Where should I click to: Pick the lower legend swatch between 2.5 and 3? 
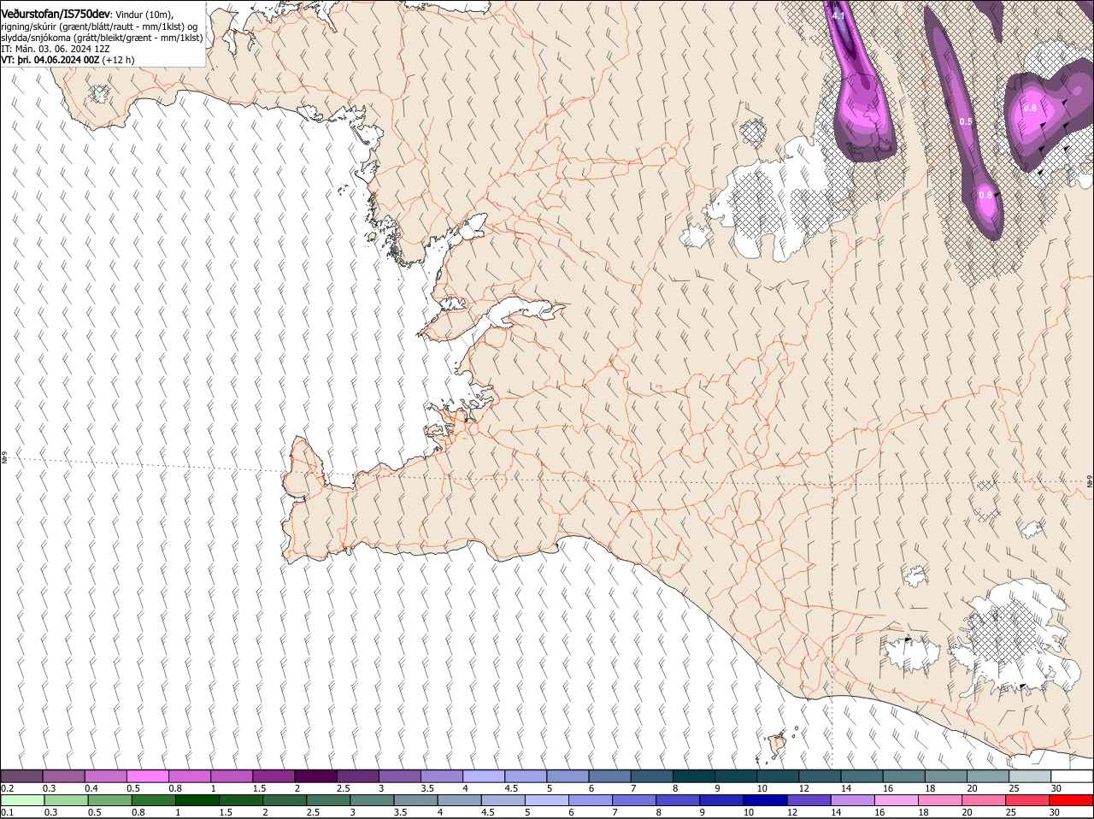point(328,801)
